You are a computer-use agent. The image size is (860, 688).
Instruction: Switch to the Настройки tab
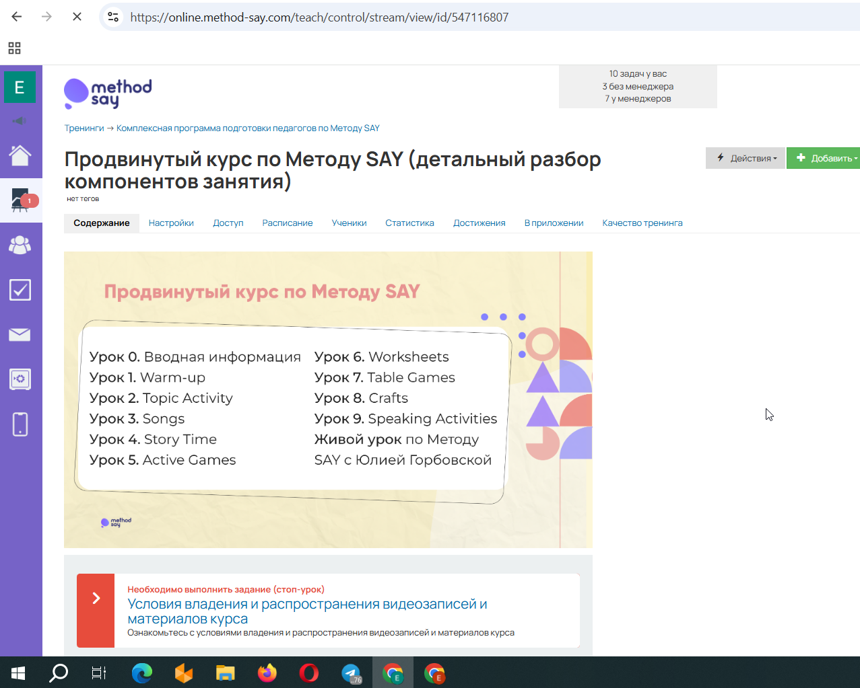coord(171,223)
